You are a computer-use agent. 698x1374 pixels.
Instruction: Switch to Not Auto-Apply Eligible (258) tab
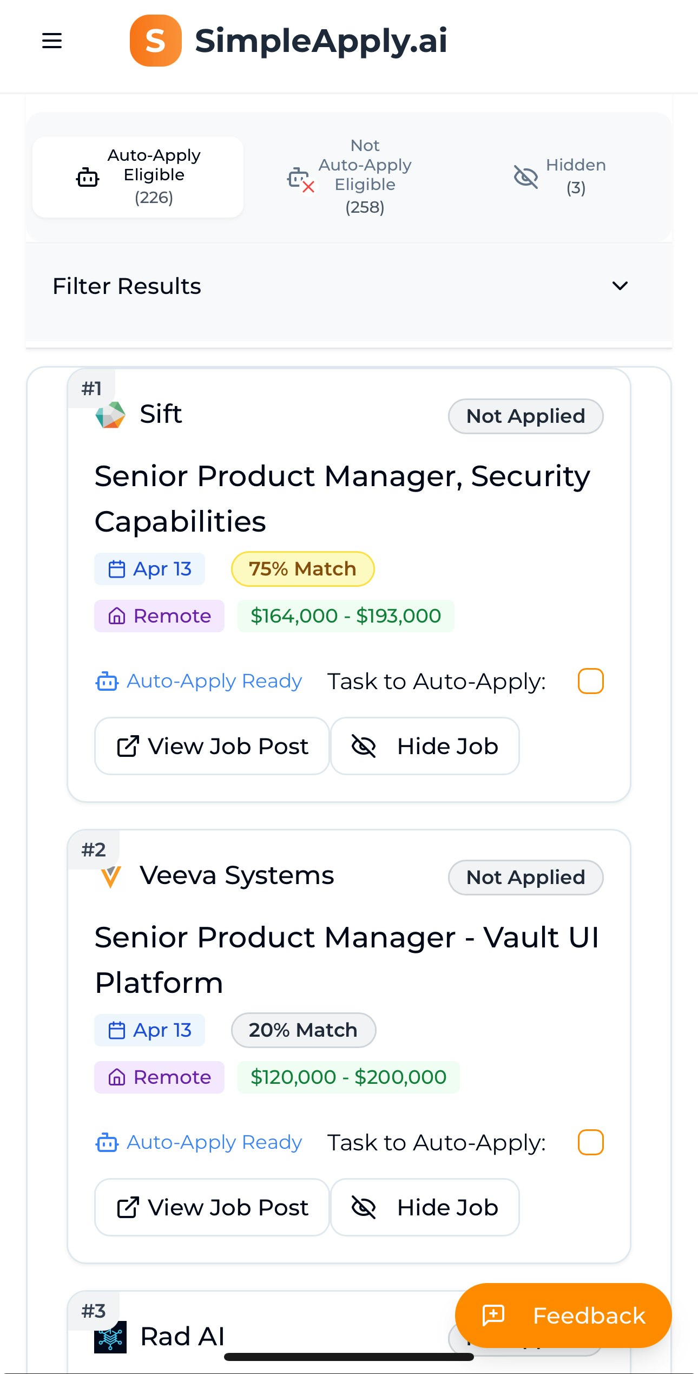(350, 176)
